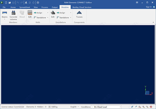This screenshot has width=156, height=109.
Task: Click the Foundations Edit icon
Action: [53, 14]
